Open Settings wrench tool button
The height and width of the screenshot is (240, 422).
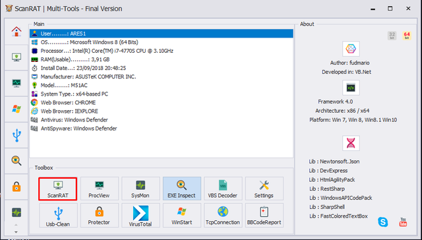pos(264,189)
